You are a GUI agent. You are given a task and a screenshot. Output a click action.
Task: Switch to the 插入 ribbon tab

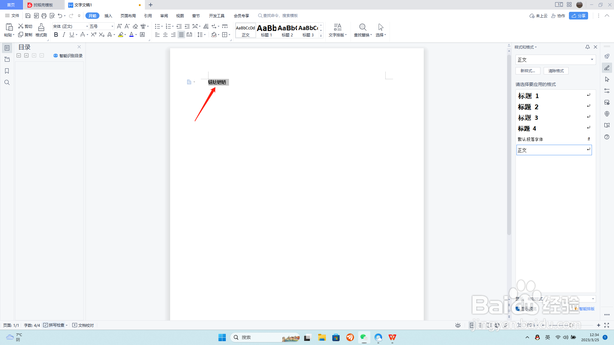click(x=108, y=16)
